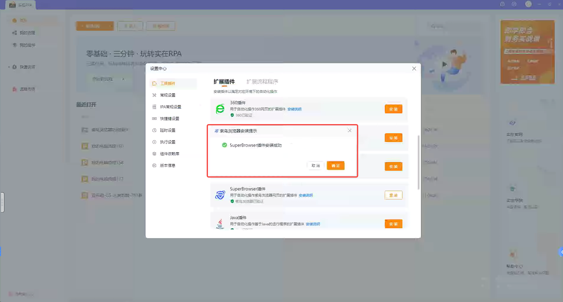Image resolution: width=563 pixels, height=302 pixels.
Task: Click 开始新流程 banner button
Action: (x=108, y=79)
